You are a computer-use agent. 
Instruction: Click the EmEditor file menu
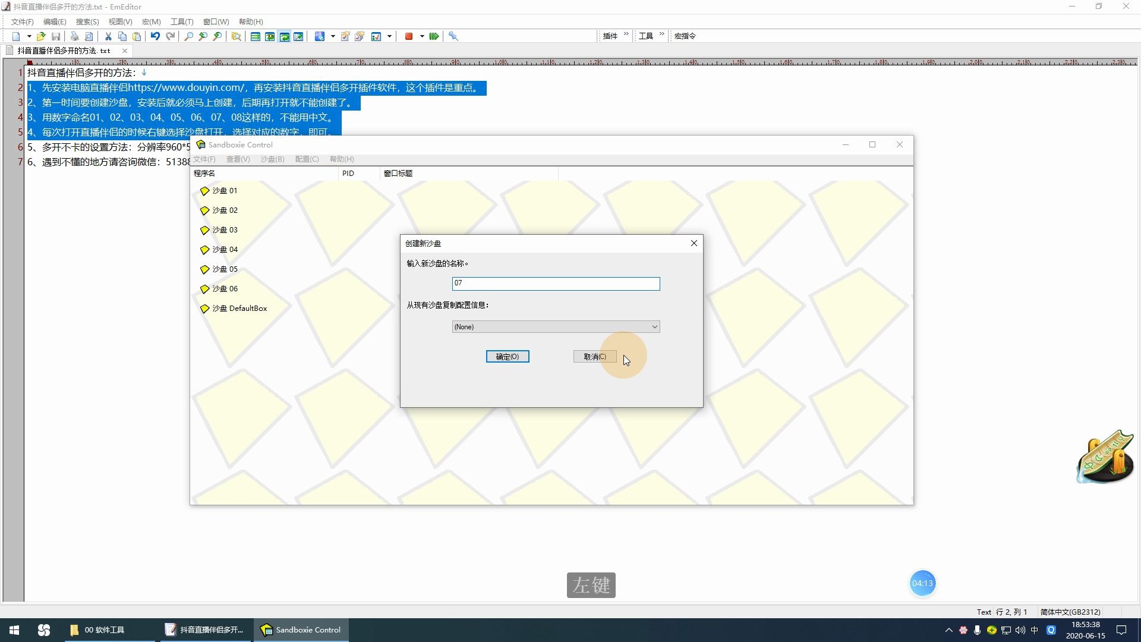click(21, 21)
